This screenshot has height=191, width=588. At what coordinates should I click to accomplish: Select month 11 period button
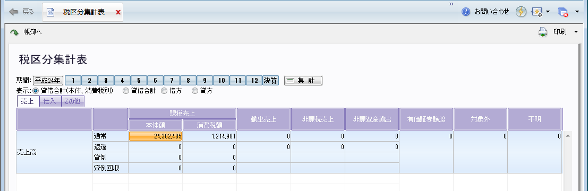click(x=238, y=81)
